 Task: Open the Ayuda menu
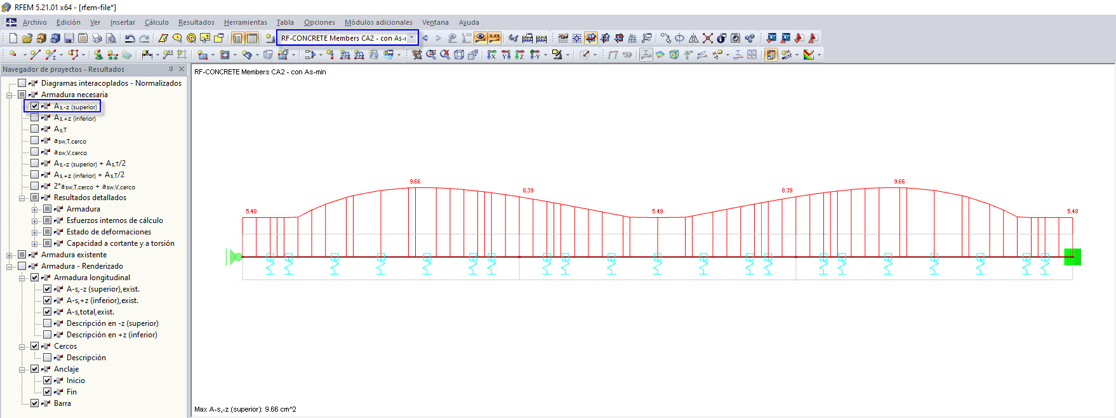point(469,22)
